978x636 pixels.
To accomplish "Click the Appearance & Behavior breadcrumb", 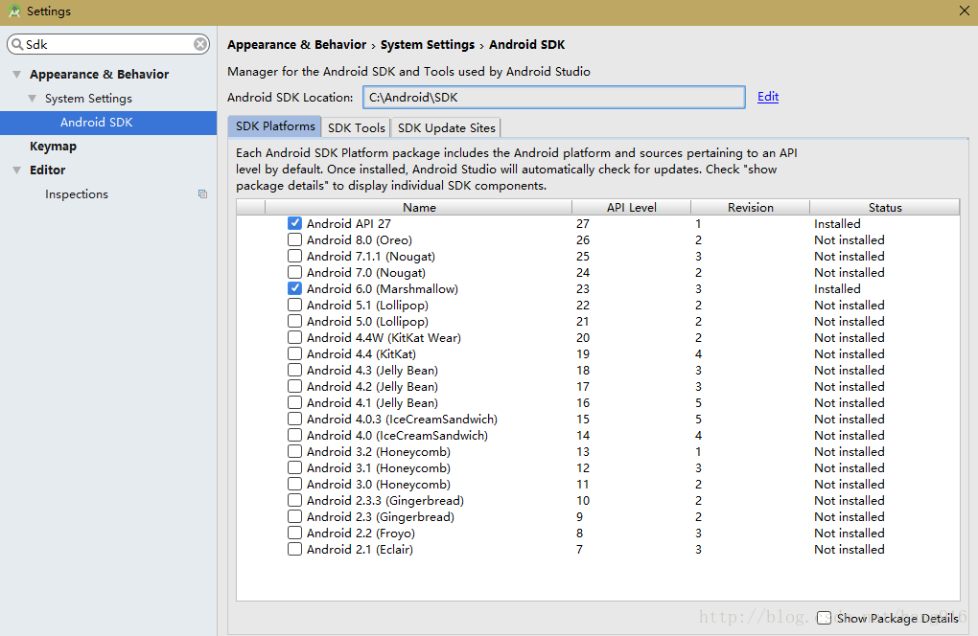I will 297,45.
